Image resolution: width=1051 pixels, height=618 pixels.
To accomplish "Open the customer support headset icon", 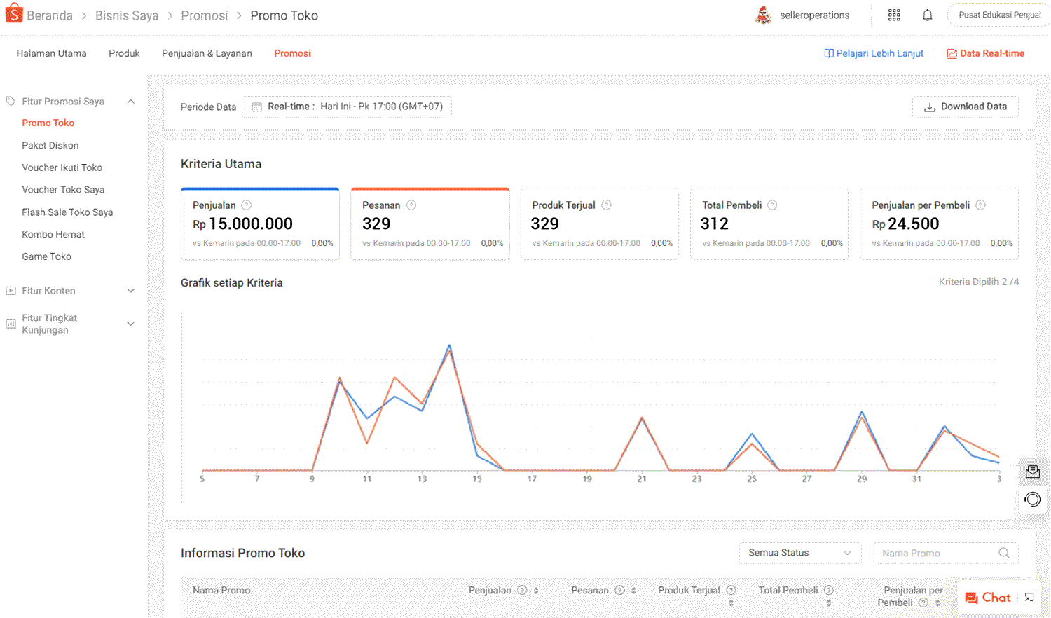I will 1032,500.
